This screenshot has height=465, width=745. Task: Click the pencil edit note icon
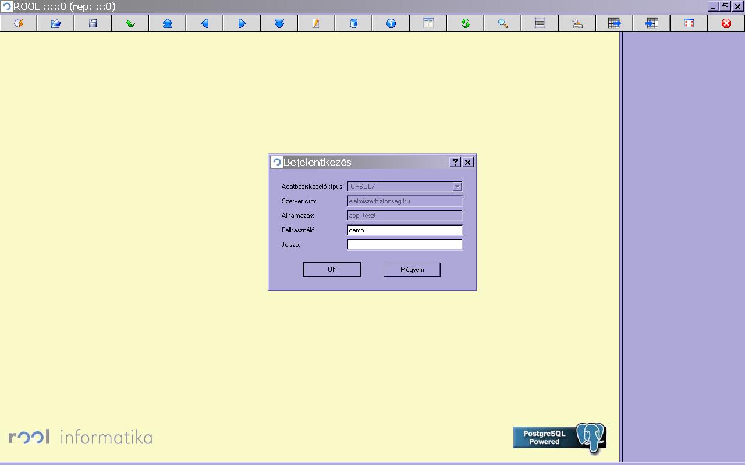coord(316,23)
